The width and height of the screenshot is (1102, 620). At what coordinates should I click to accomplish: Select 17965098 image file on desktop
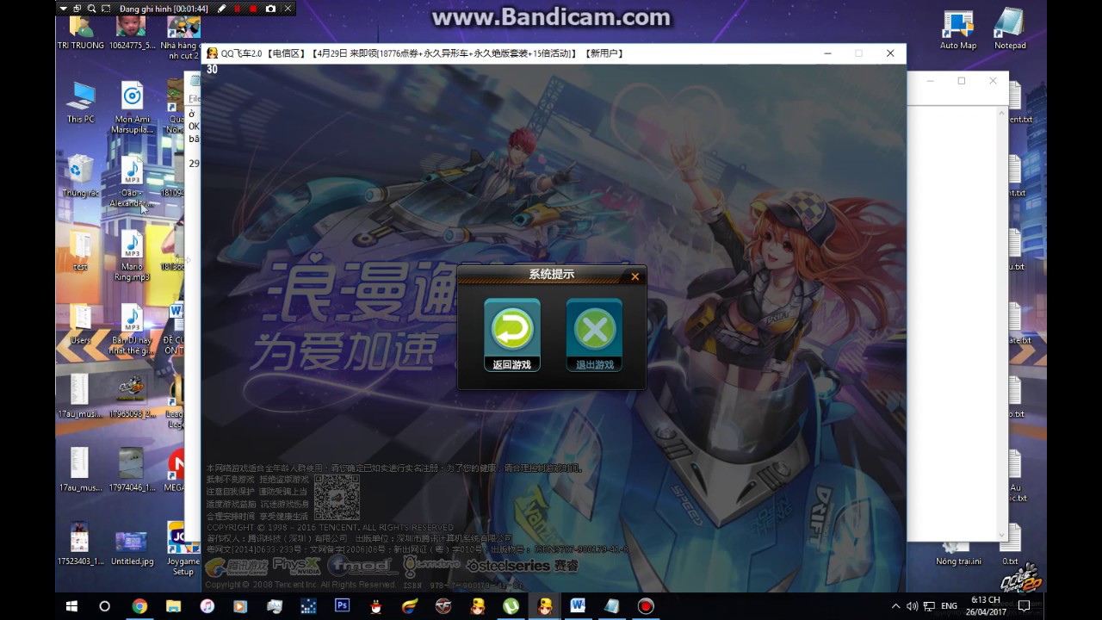click(x=132, y=396)
